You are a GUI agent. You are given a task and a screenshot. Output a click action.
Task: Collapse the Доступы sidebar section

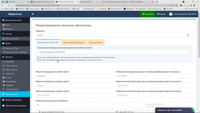pos(15,57)
